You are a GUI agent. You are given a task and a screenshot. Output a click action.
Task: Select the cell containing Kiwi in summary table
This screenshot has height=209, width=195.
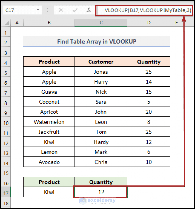coord(49,192)
